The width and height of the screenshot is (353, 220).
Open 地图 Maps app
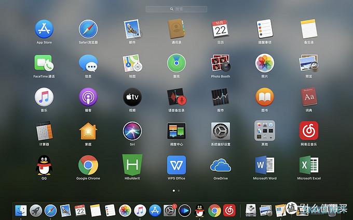(132, 63)
